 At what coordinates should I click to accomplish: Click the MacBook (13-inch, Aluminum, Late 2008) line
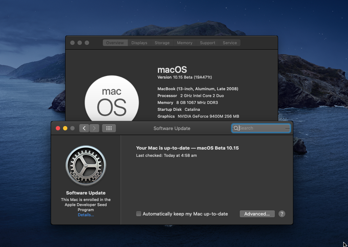point(198,89)
